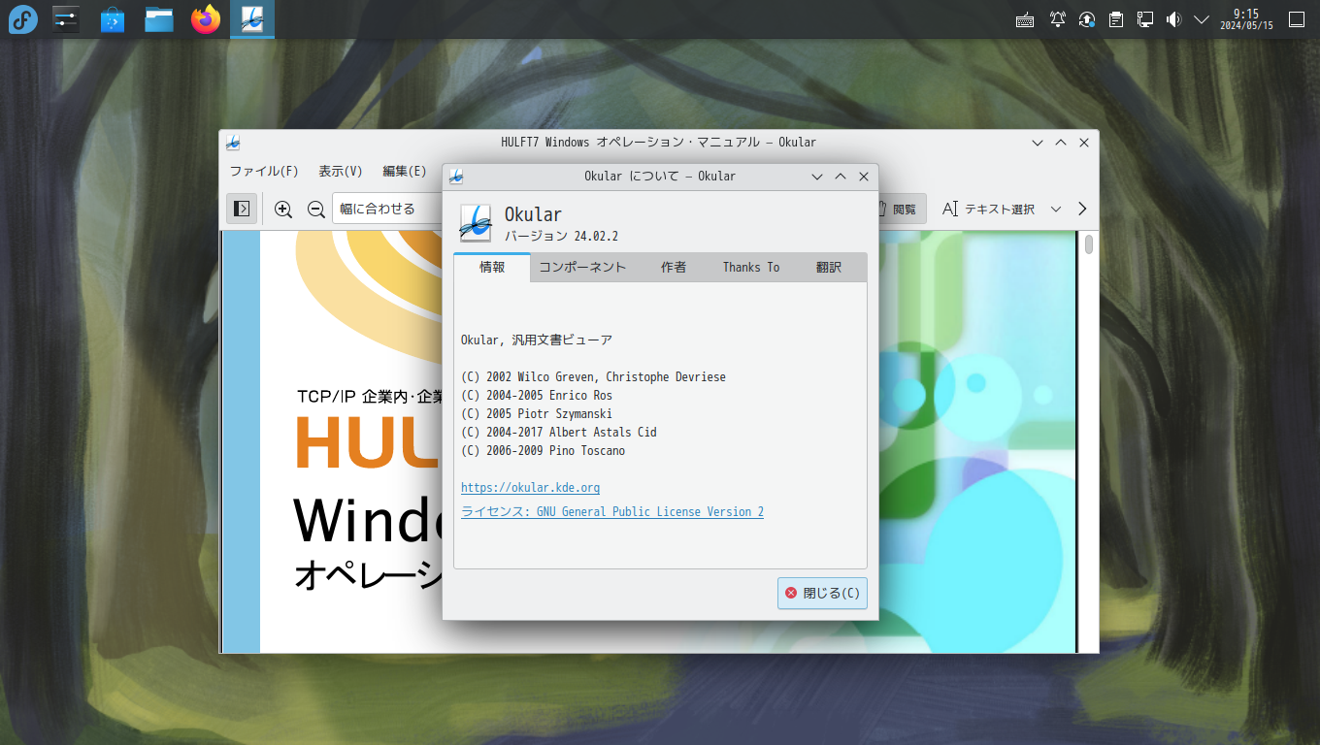Expand the text selection tool dropdown arrow
Viewport: 1320px width, 745px height.
point(1056,209)
